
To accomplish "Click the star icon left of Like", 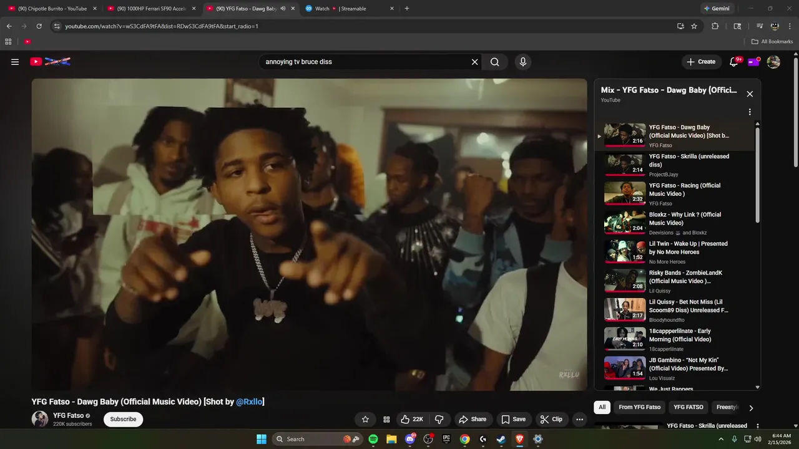I will click(x=365, y=419).
